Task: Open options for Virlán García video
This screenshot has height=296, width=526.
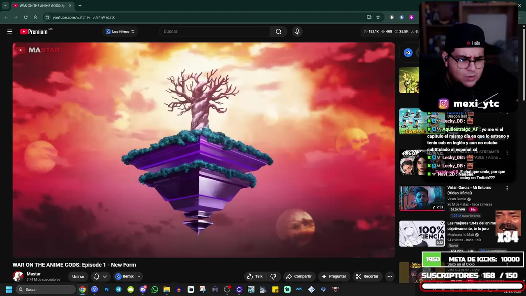Action: pos(507,188)
